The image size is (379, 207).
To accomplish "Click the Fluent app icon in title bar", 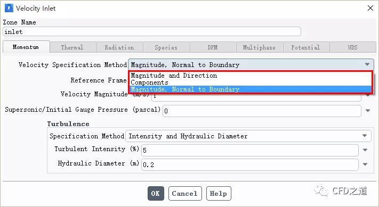I will pyautogui.click(x=9, y=8).
